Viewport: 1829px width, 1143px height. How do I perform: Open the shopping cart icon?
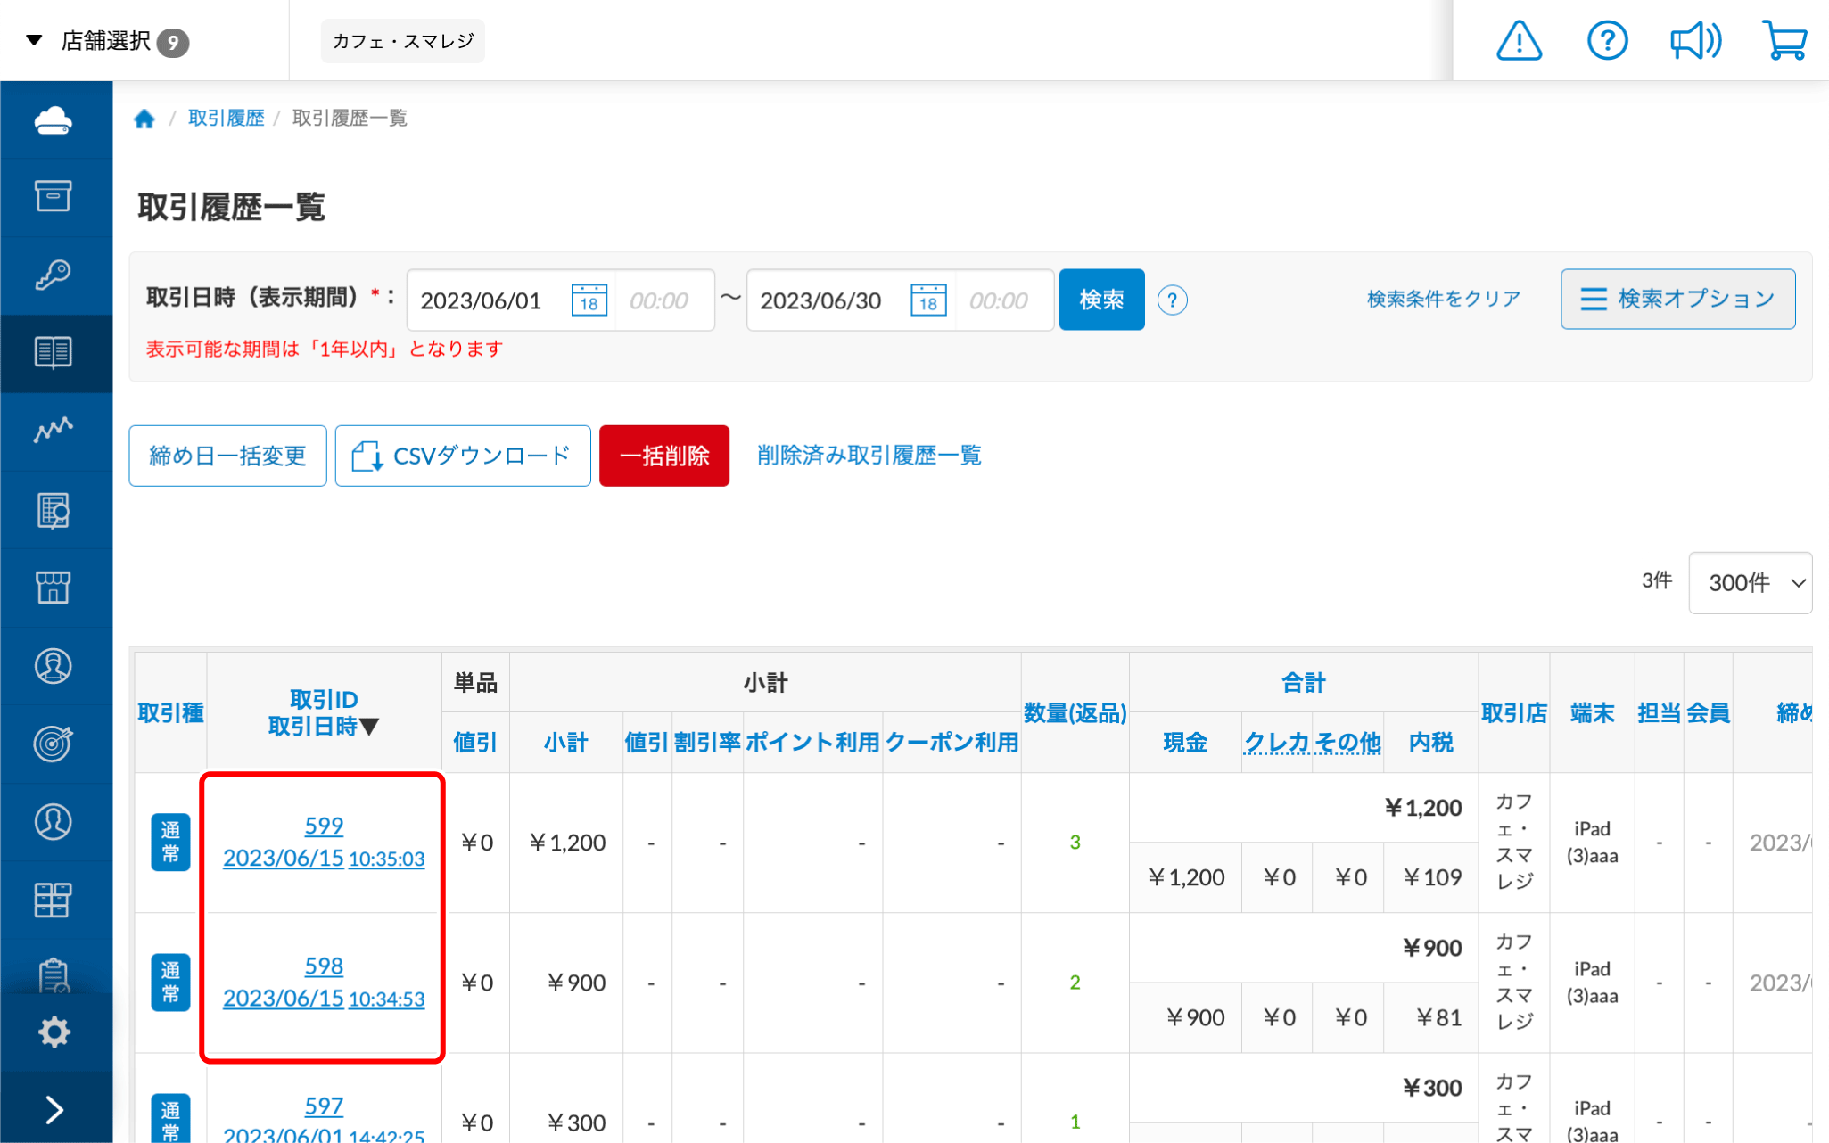[1784, 41]
